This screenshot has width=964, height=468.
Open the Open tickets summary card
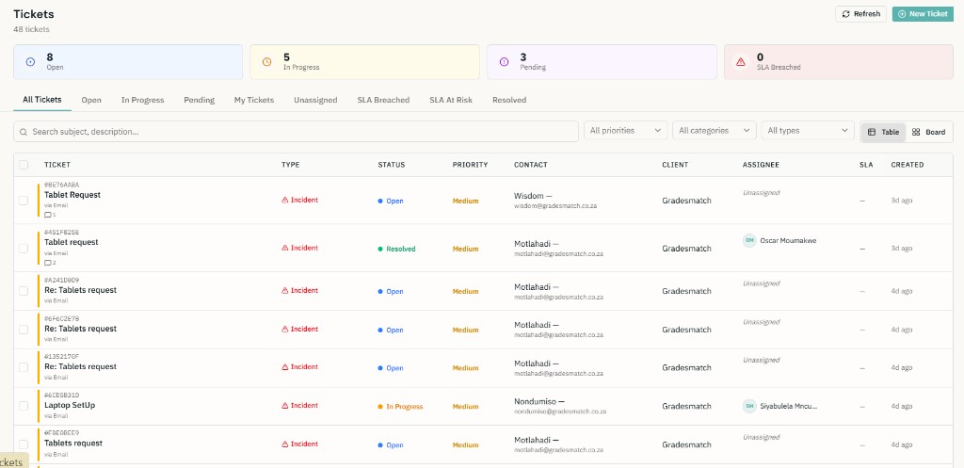pyautogui.click(x=128, y=62)
